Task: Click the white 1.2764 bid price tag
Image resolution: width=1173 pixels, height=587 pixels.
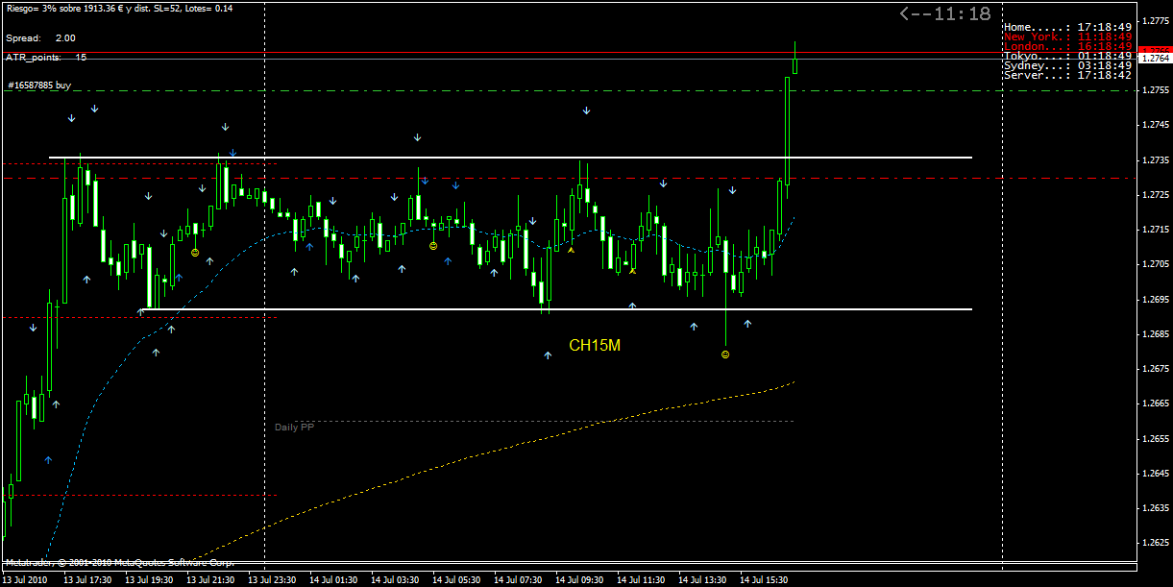Action: (1154, 60)
